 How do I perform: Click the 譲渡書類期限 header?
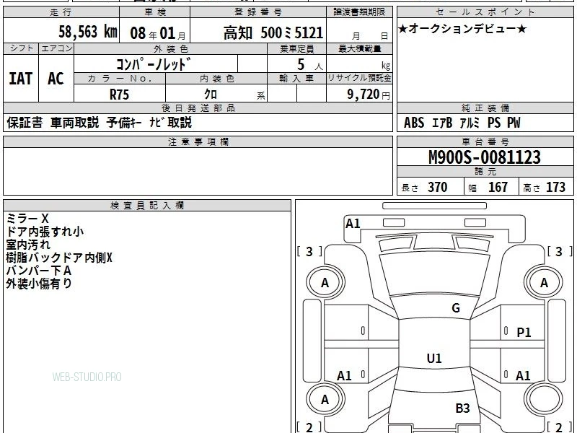pos(359,12)
